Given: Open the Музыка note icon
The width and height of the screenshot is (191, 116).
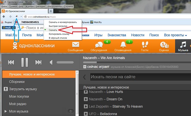Looking at the screenshot, I should click(183, 44).
